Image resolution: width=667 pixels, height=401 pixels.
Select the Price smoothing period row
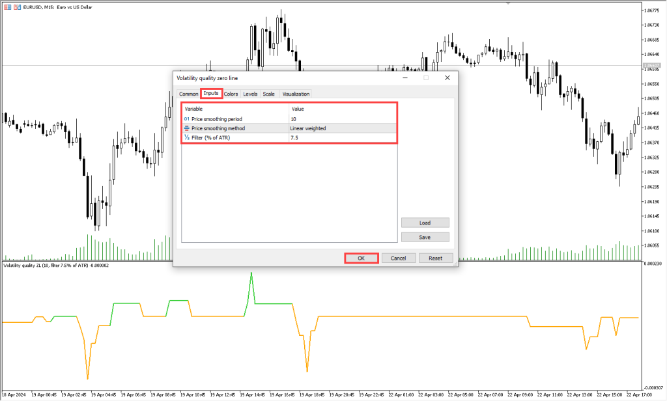click(289, 119)
